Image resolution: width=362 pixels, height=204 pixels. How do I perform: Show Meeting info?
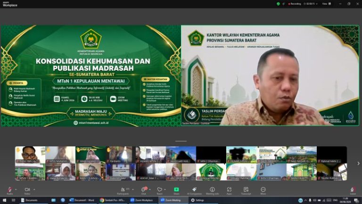click(x=213, y=191)
